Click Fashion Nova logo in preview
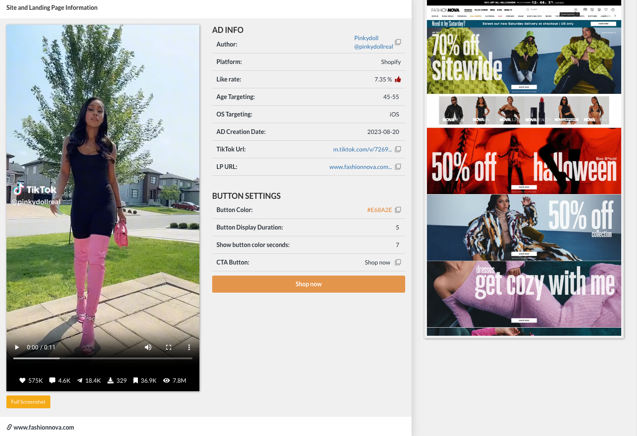This screenshot has width=637, height=436. click(x=445, y=10)
